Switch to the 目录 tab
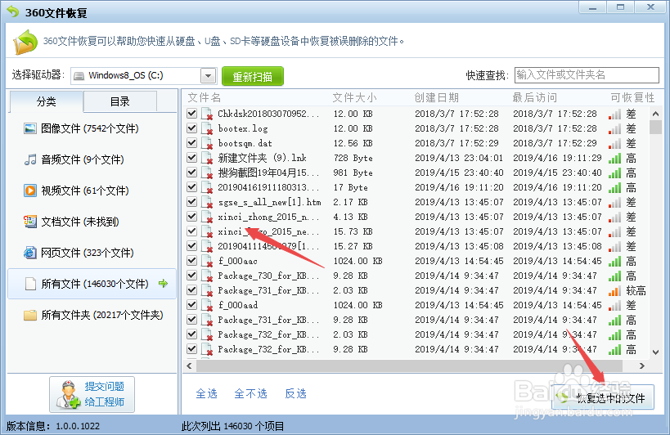 pyautogui.click(x=120, y=101)
